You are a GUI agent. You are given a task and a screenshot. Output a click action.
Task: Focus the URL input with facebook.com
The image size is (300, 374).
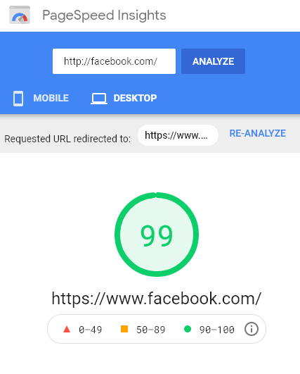point(115,61)
